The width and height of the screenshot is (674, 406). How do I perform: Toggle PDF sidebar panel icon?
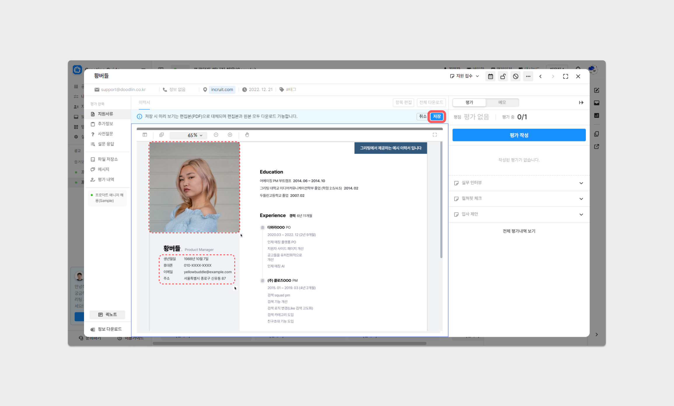pyautogui.click(x=145, y=135)
